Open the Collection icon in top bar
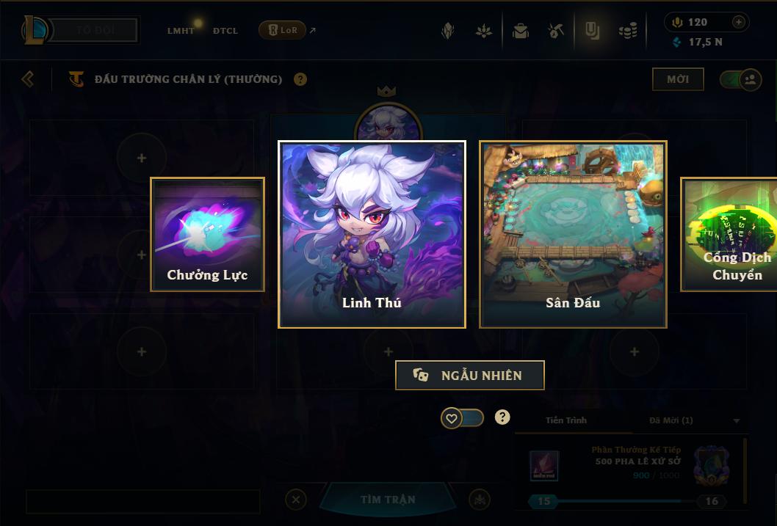This screenshot has width=777, height=526. click(448, 31)
